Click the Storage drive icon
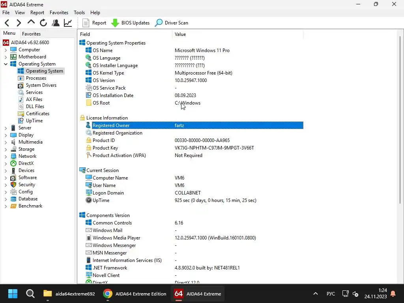 [x=13, y=149]
